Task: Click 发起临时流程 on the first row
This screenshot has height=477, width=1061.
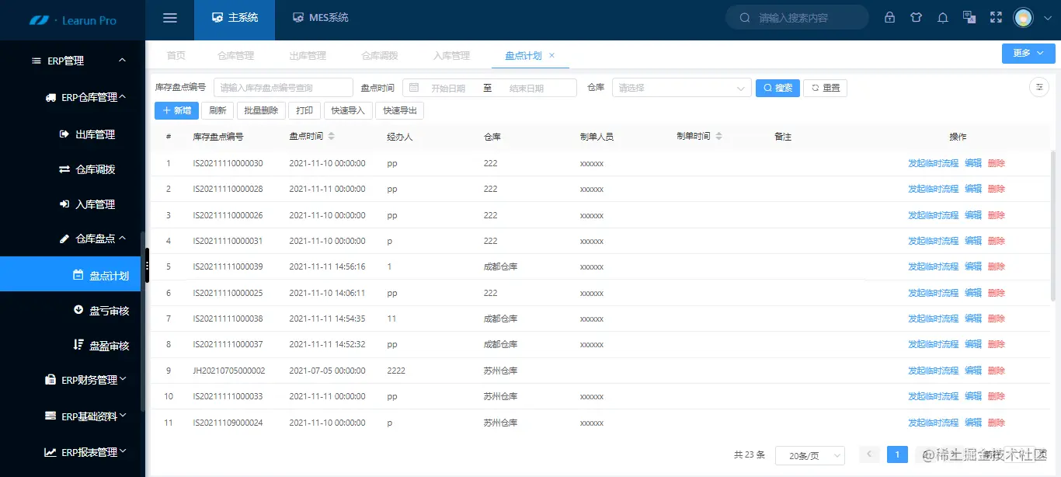Action: (x=932, y=162)
